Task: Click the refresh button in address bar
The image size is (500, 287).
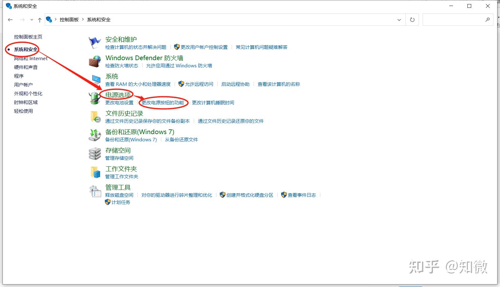Action: (x=412, y=20)
